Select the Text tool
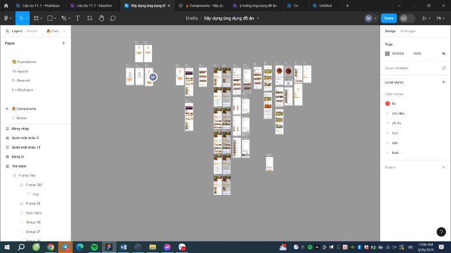Viewport: 451px width, 253px height. [78, 18]
